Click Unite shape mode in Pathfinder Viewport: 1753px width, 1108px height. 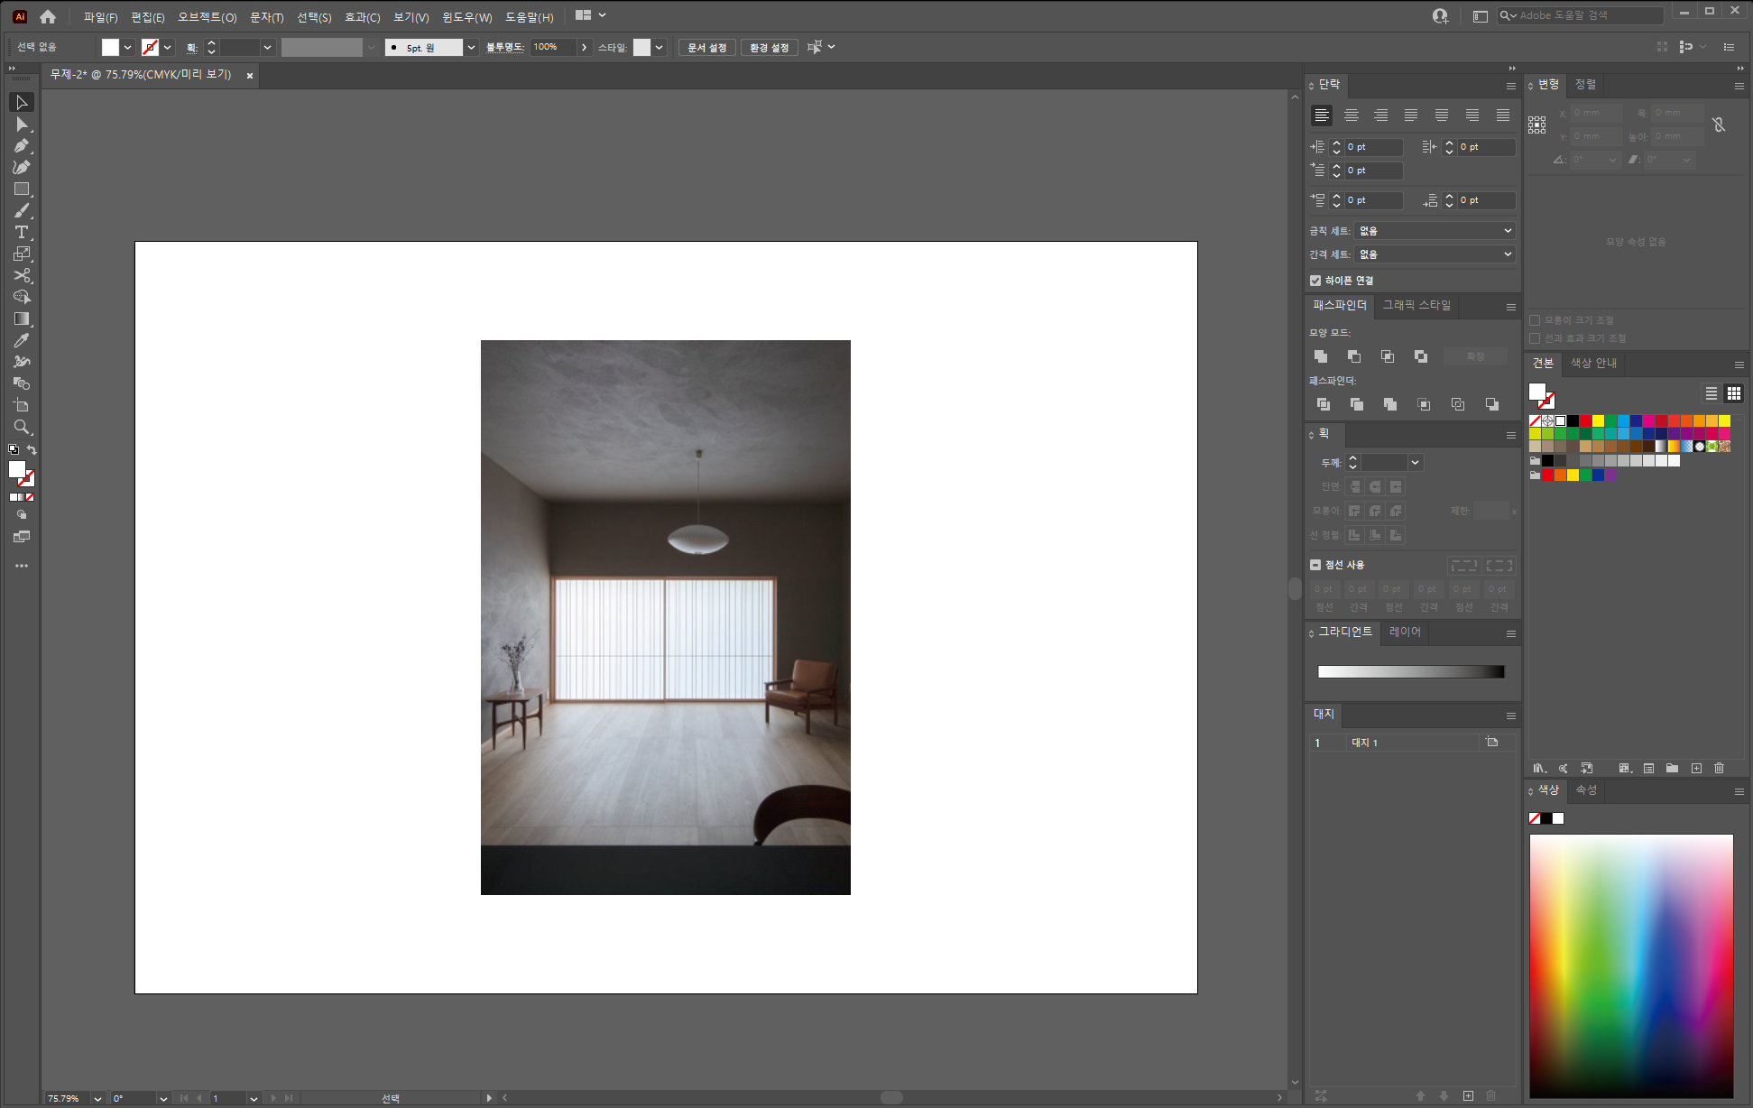click(x=1321, y=356)
